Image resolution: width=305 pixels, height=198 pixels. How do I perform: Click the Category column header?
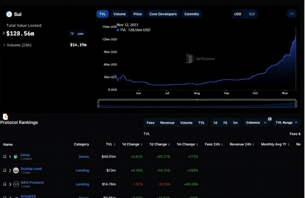[x=81, y=144]
